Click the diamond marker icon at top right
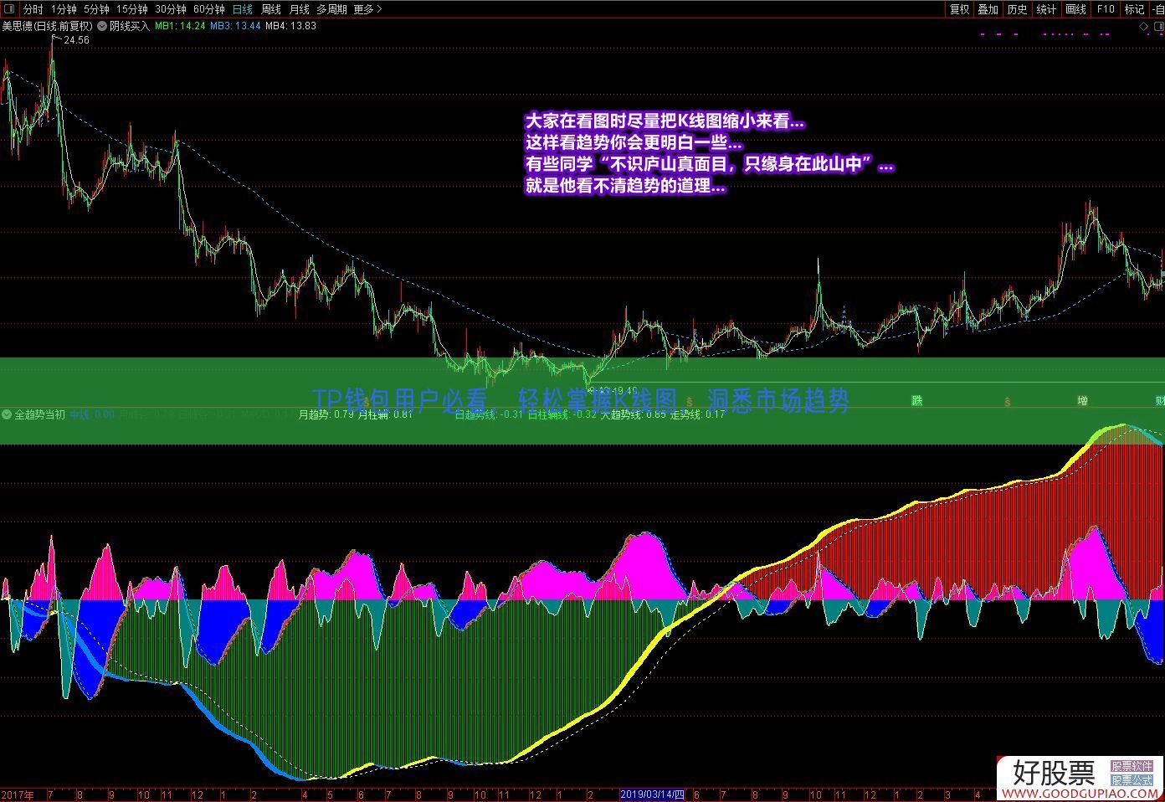This screenshot has width=1165, height=802. [1143, 27]
